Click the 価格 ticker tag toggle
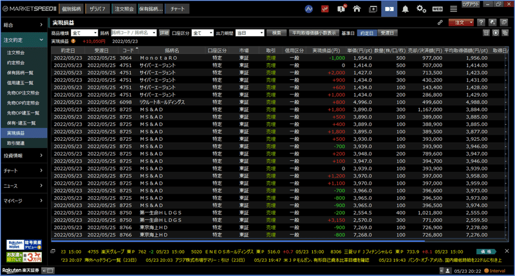Viewport: 515px width, 276px height. click(486, 252)
